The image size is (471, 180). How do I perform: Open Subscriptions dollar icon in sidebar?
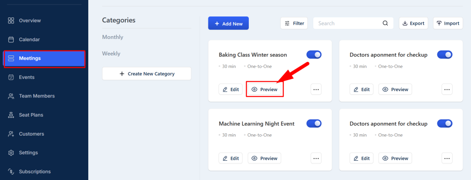tap(11, 171)
